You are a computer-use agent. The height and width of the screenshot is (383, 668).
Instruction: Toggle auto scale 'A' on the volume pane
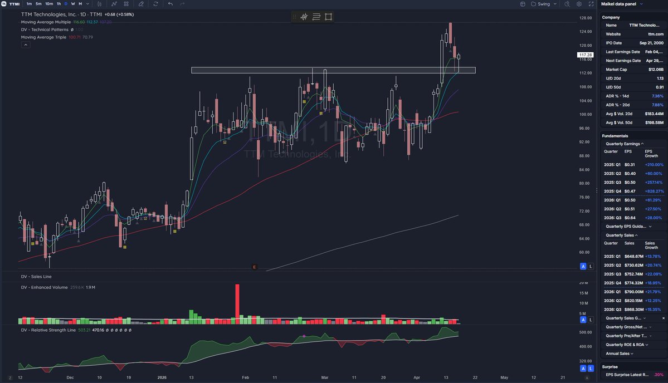pyautogui.click(x=583, y=320)
